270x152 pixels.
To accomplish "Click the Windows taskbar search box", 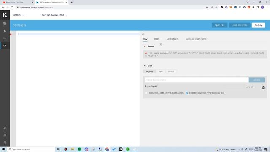I will point(31,149).
